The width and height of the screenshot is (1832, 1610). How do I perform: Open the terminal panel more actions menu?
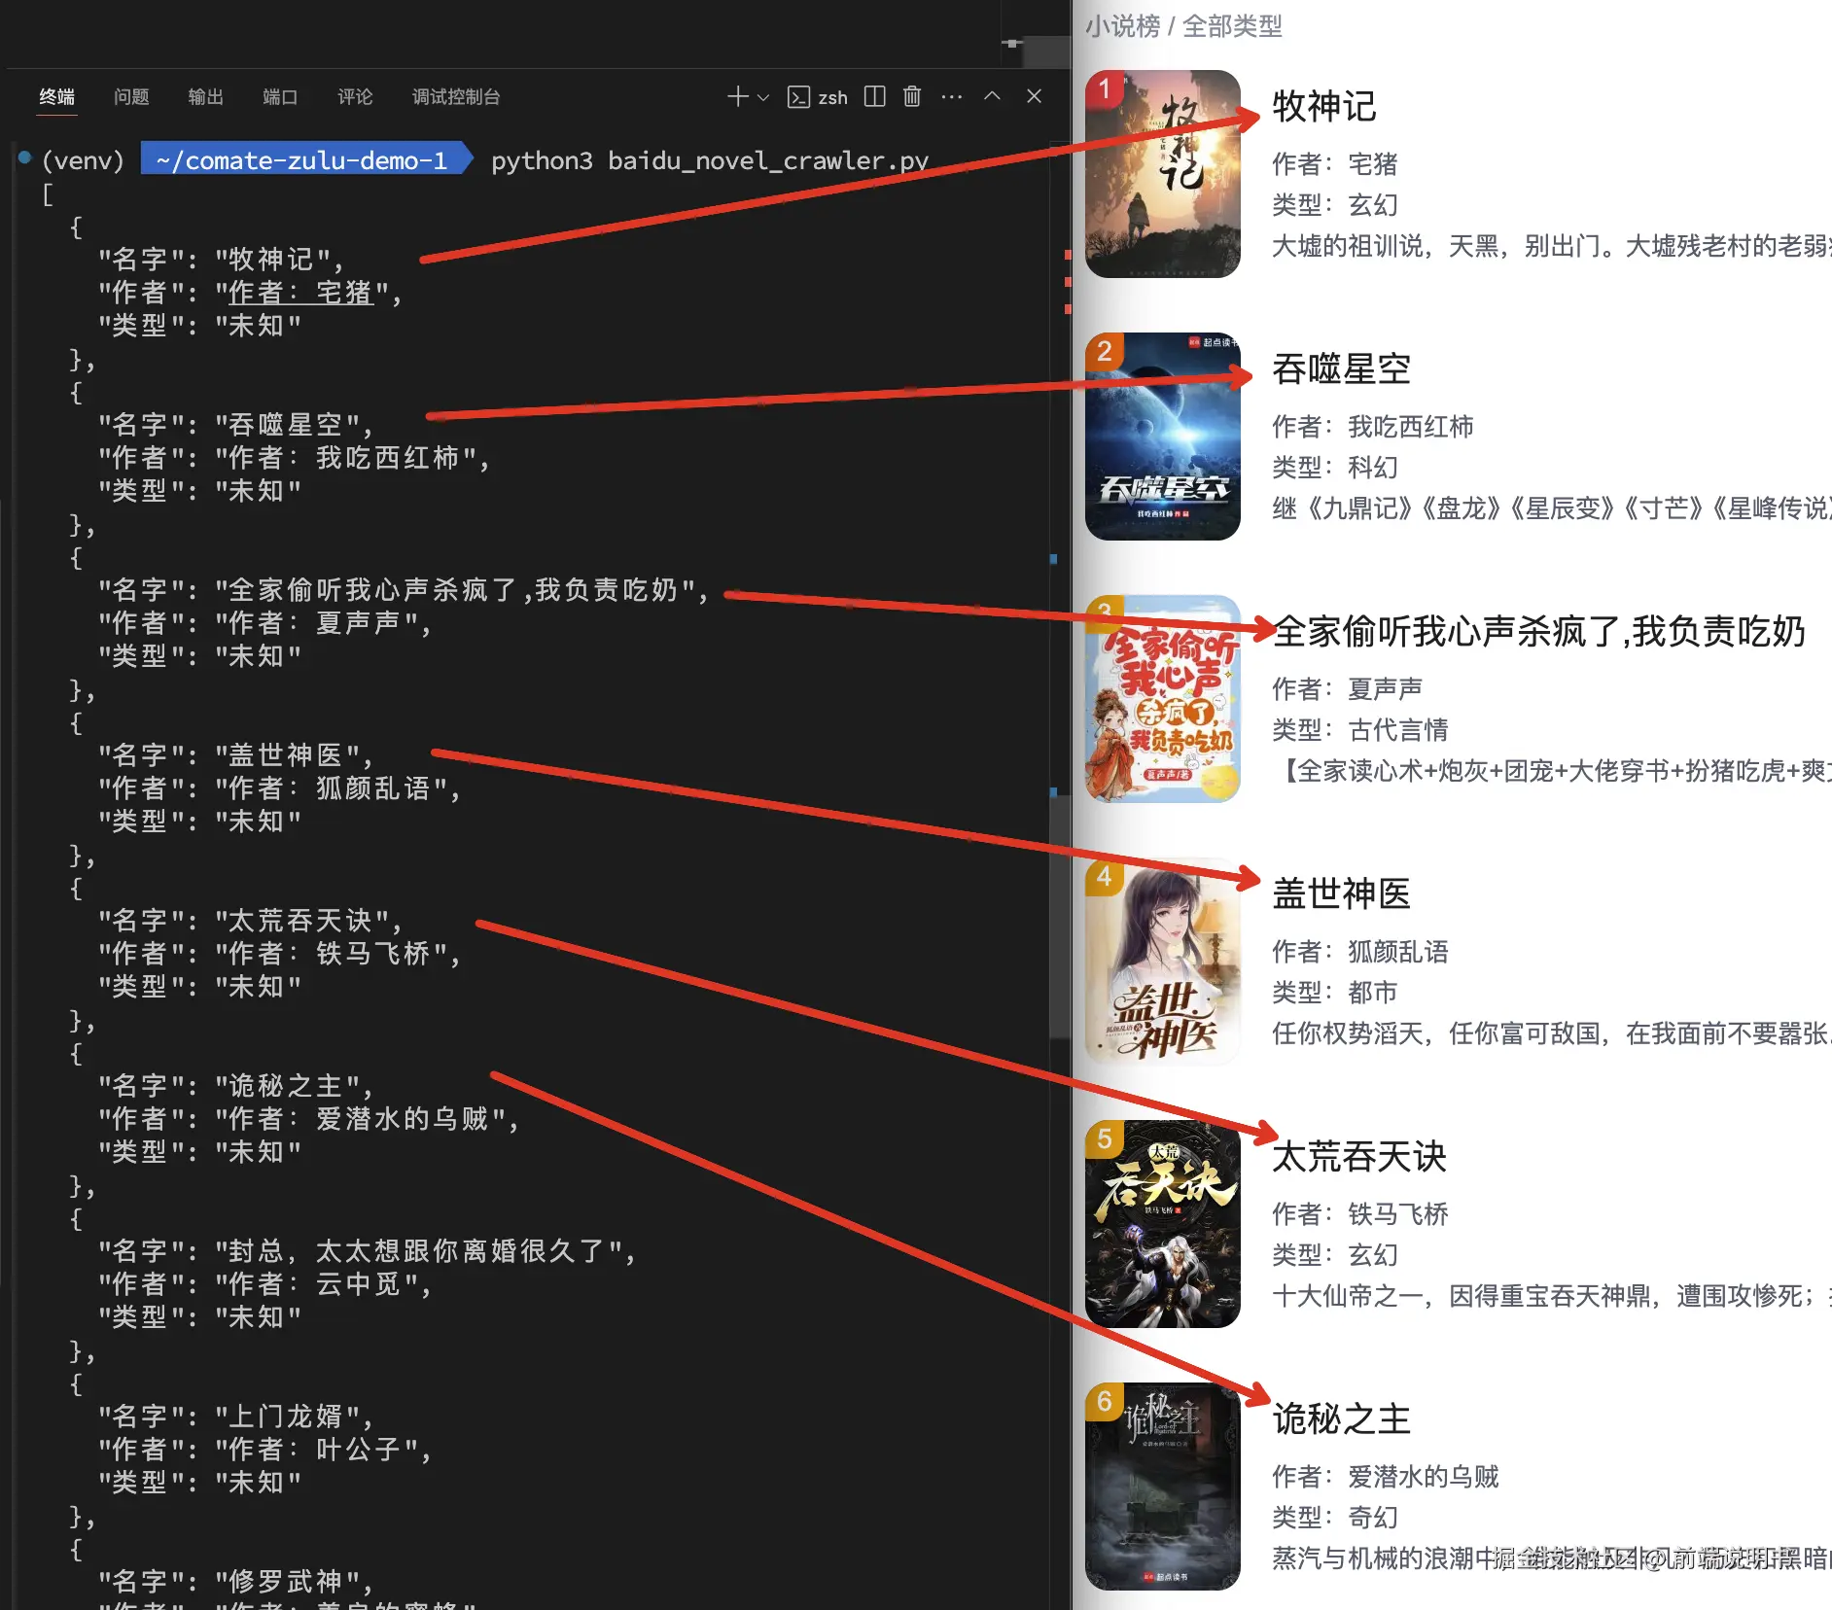[x=952, y=96]
